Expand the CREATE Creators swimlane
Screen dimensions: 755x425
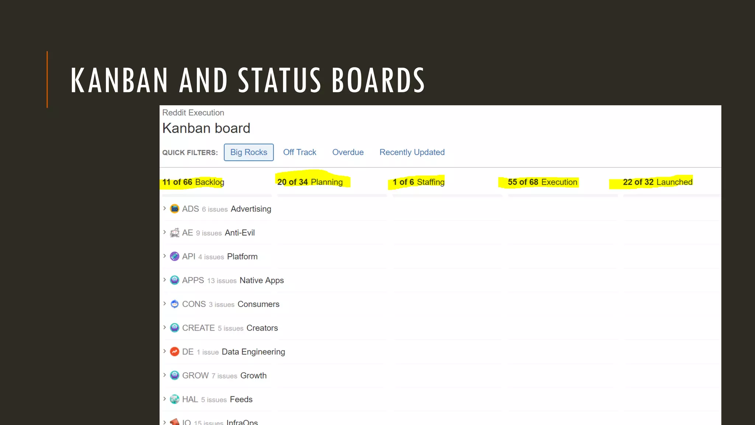164,327
